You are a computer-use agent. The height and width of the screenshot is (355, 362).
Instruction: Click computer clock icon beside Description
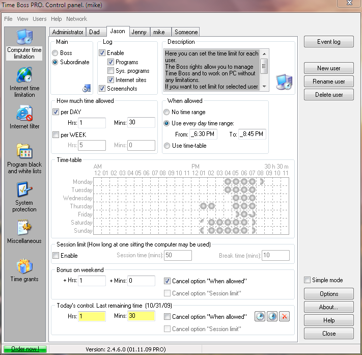(x=284, y=82)
